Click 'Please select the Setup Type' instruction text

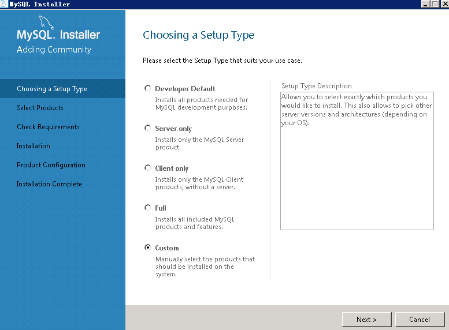(222, 61)
